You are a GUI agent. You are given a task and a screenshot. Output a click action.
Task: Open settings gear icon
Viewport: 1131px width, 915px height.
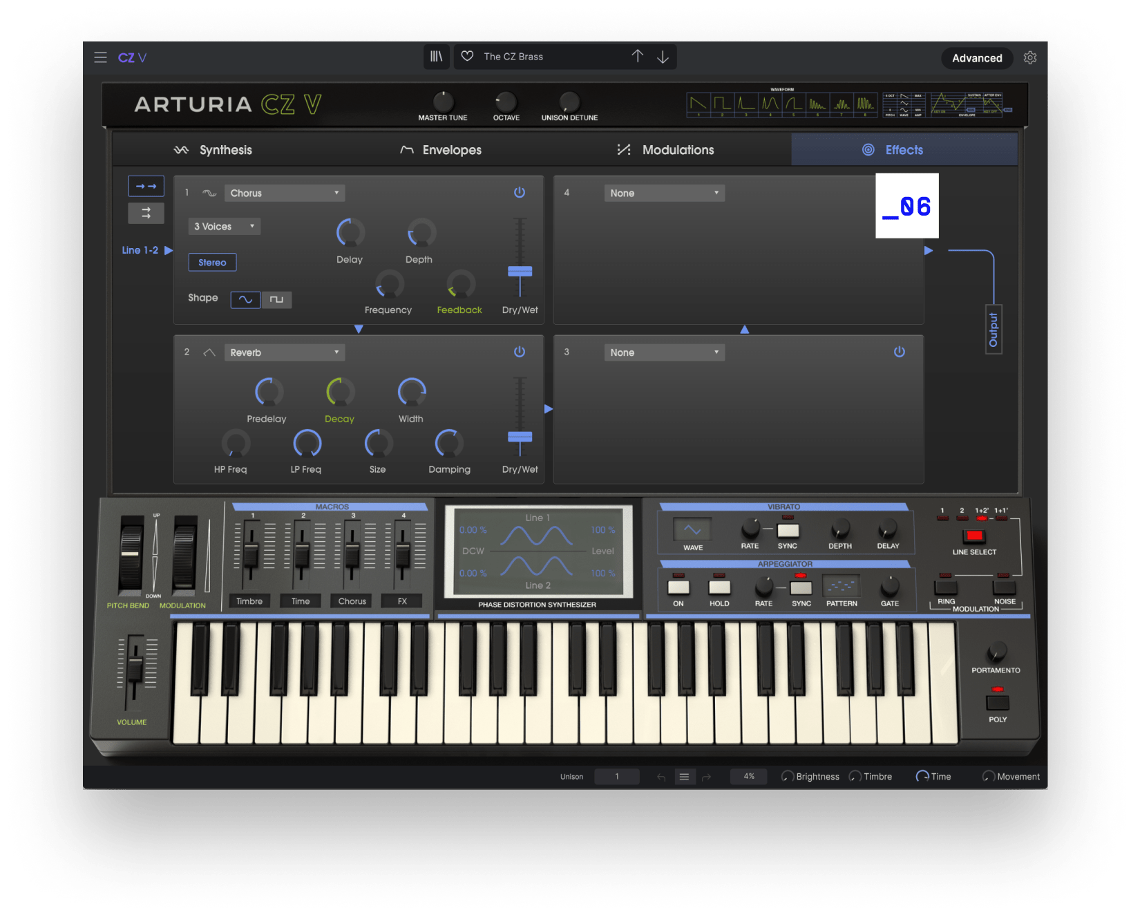click(x=1030, y=57)
